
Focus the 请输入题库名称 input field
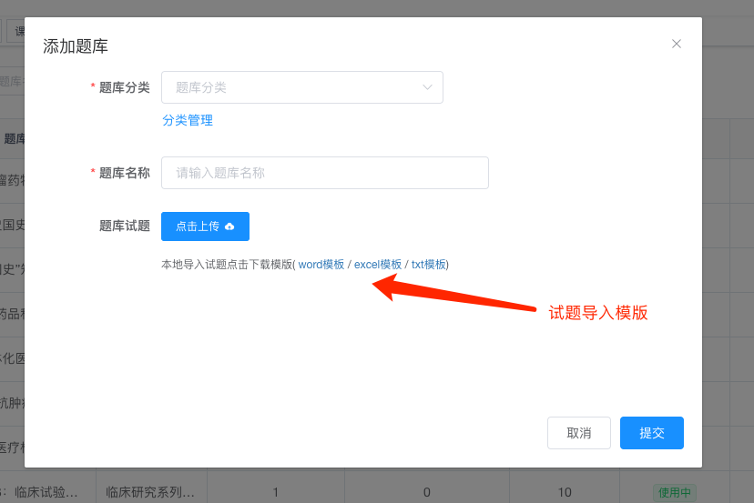(x=324, y=173)
